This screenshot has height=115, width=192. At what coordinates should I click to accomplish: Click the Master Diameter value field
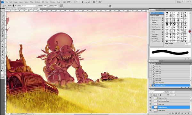click(x=188, y=44)
